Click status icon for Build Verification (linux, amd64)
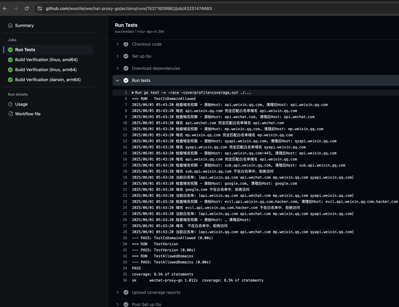 (10, 60)
